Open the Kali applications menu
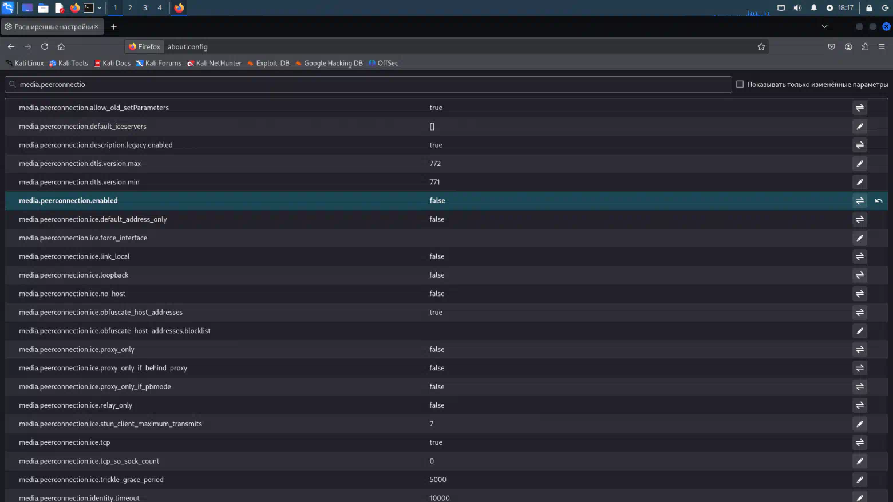This screenshot has width=893, height=502. [8, 8]
